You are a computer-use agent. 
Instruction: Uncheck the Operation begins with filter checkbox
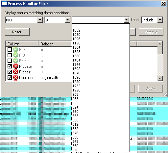(x=10, y=77)
